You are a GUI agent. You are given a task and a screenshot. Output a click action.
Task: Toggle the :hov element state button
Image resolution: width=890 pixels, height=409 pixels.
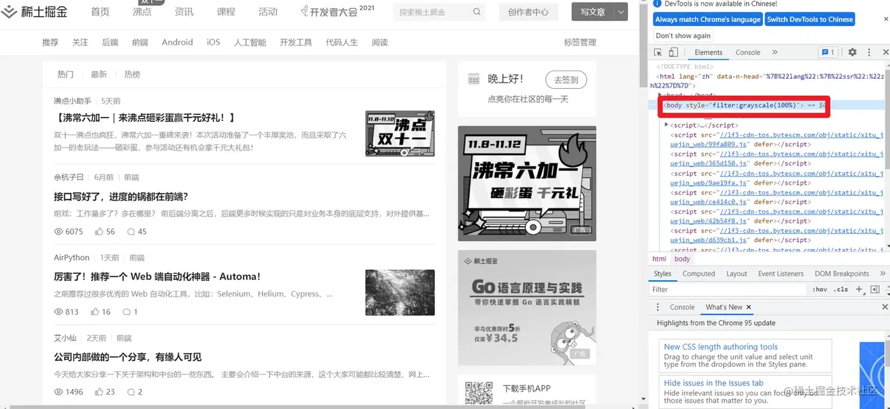820,289
